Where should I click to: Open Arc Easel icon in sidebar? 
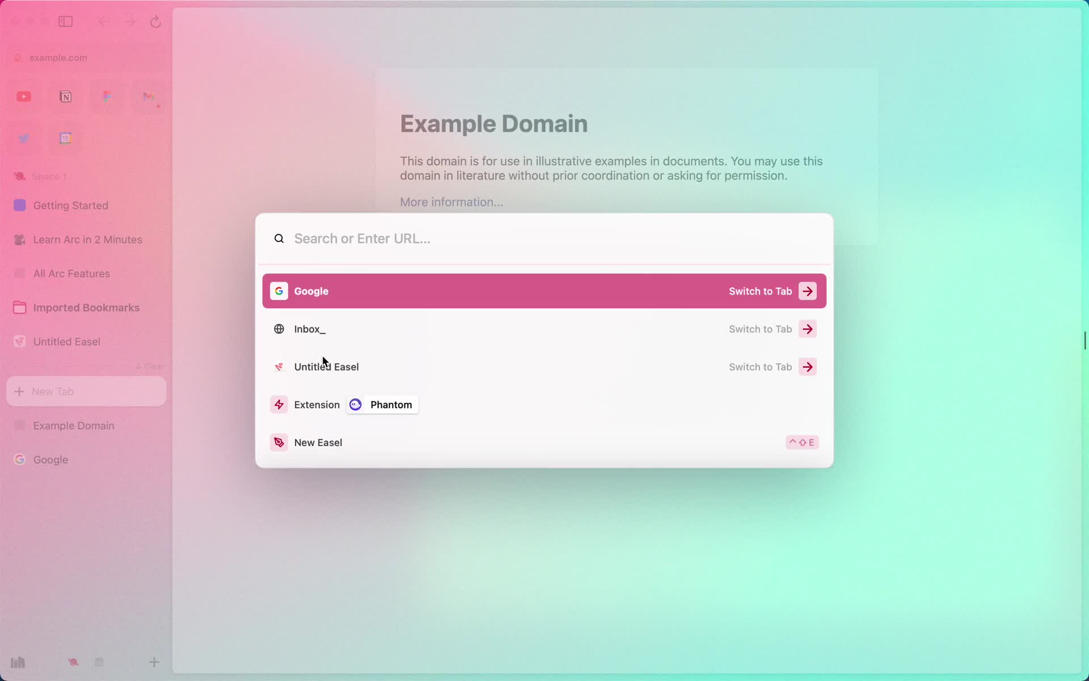20,341
